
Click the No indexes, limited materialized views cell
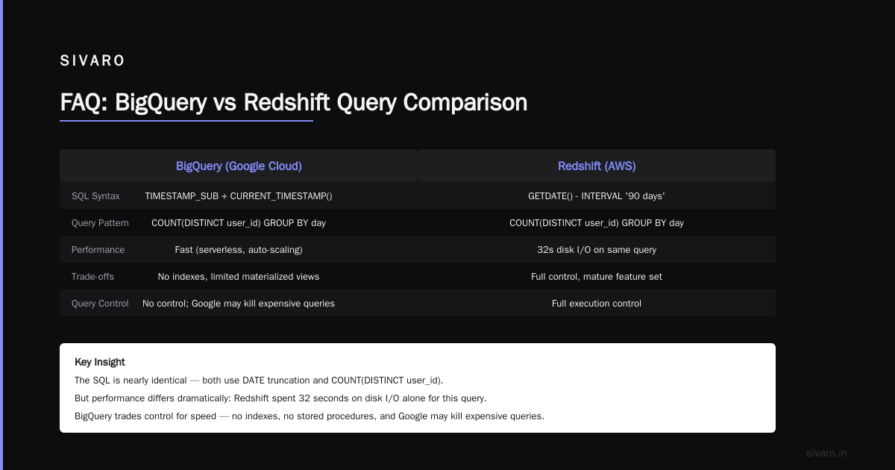[x=239, y=276]
